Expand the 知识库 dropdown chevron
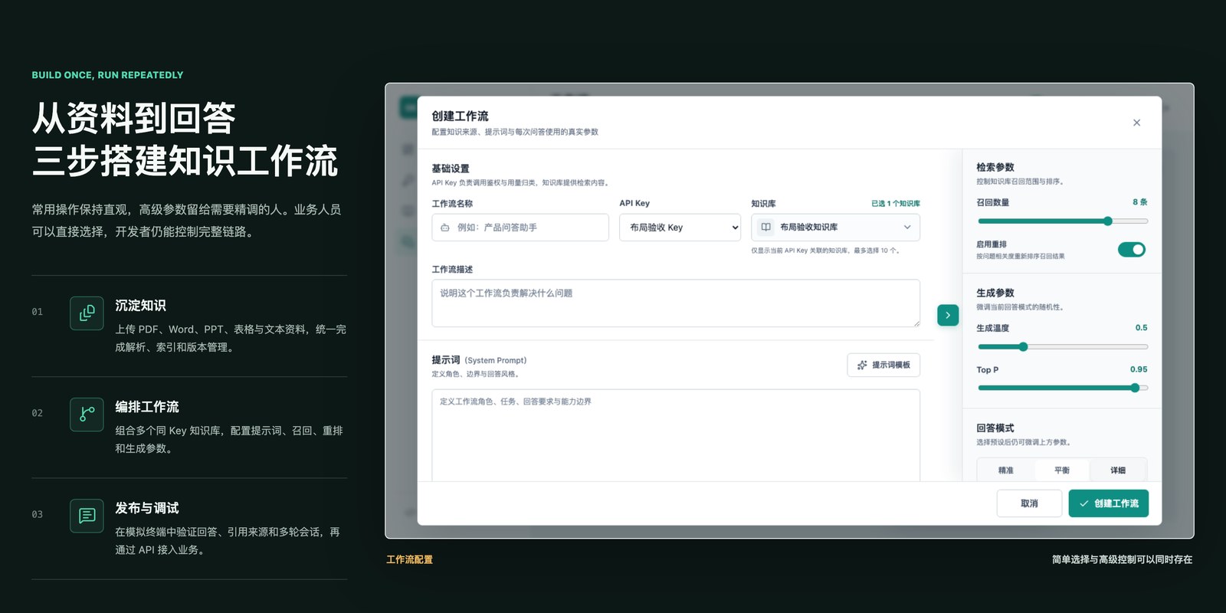 pyautogui.click(x=907, y=227)
